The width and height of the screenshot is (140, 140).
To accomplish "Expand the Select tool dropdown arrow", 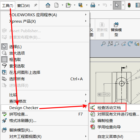I will click(x=123, y=5).
